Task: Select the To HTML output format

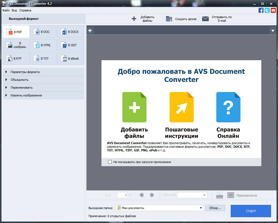Action: pyautogui.click(x=43, y=45)
